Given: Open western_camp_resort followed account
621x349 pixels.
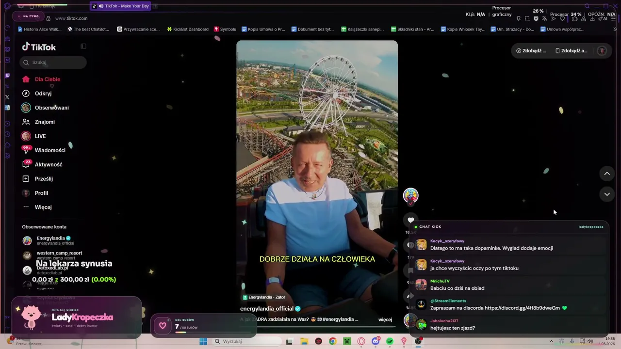Looking at the screenshot, I should [x=52, y=255].
